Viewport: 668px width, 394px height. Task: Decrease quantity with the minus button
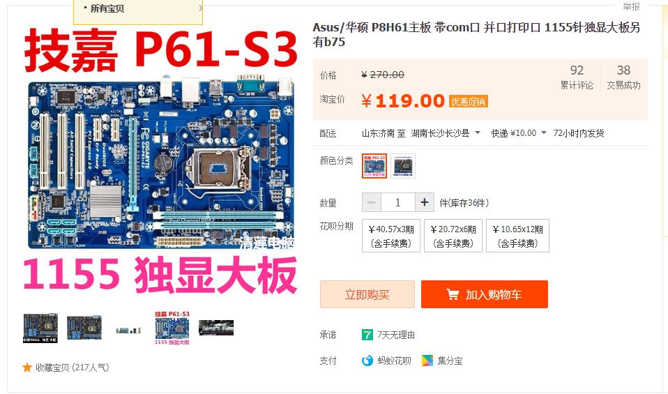pyautogui.click(x=372, y=202)
